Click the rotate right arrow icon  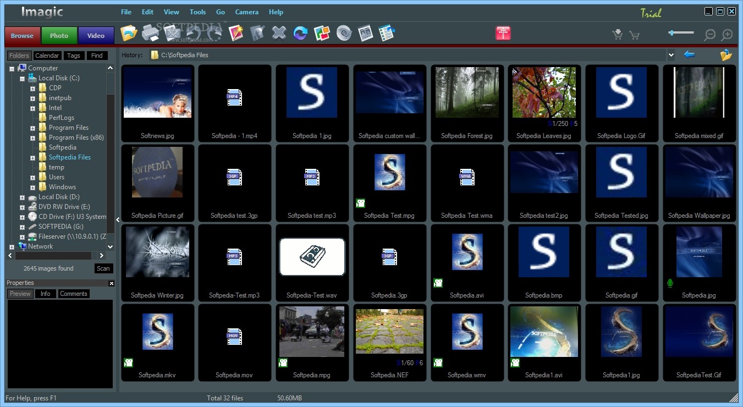coord(214,34)
